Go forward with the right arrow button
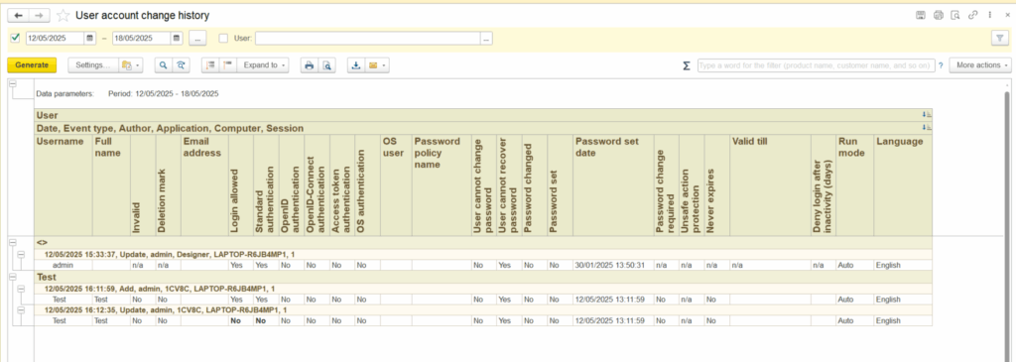1016x362 pixels. [40, 15]
